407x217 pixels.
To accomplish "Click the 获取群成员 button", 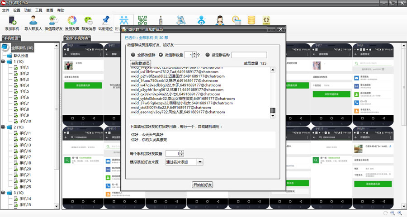I will coord(140,63).
